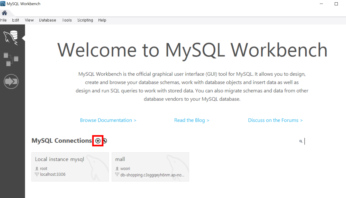Click the connections search magnifier icon
This screenshot has width=346, height=198.
tap(301, 141)
